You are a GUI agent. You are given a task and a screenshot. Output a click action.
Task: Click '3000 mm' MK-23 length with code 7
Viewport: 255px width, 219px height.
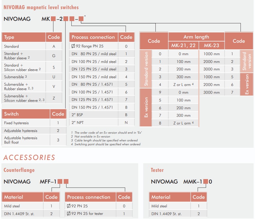(x=212, y=92)
